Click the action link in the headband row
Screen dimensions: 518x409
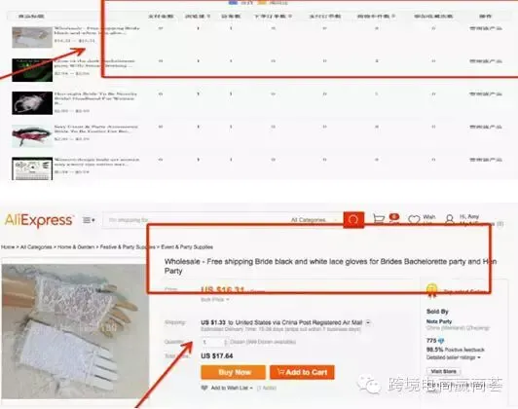point(486,94)
